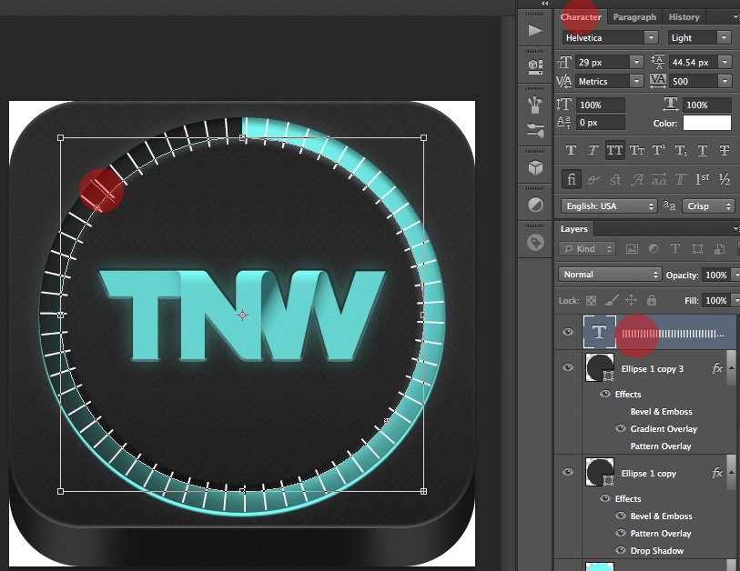Image resolution: width=740 pixels, height=571 pixels.
Task: Toggle OpenType fractions ½ button
Action: [x=725, y=179]
